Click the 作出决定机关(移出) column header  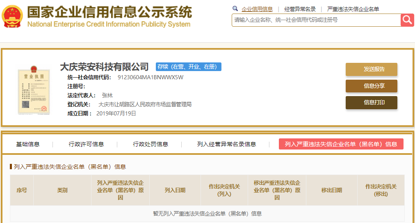pyautogui.click(x=381, y=190)
